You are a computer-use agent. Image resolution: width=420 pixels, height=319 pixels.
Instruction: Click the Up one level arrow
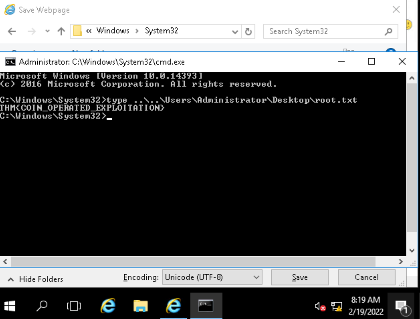(x=61, y=31)
